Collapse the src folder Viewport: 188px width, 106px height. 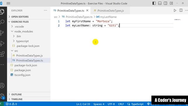tap(29, 51)
